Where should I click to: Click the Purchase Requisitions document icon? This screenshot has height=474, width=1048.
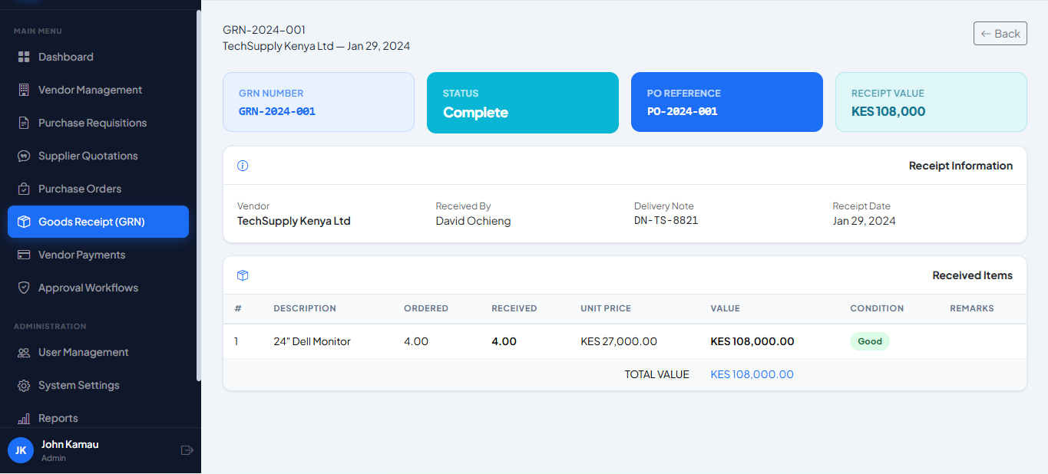(24, 123)
